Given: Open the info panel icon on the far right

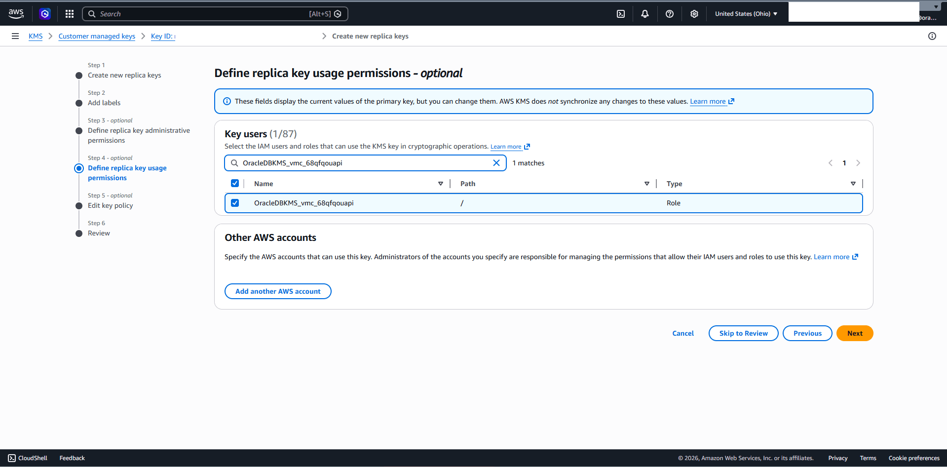Looking at the screenshot, I should tap(932, 36).
